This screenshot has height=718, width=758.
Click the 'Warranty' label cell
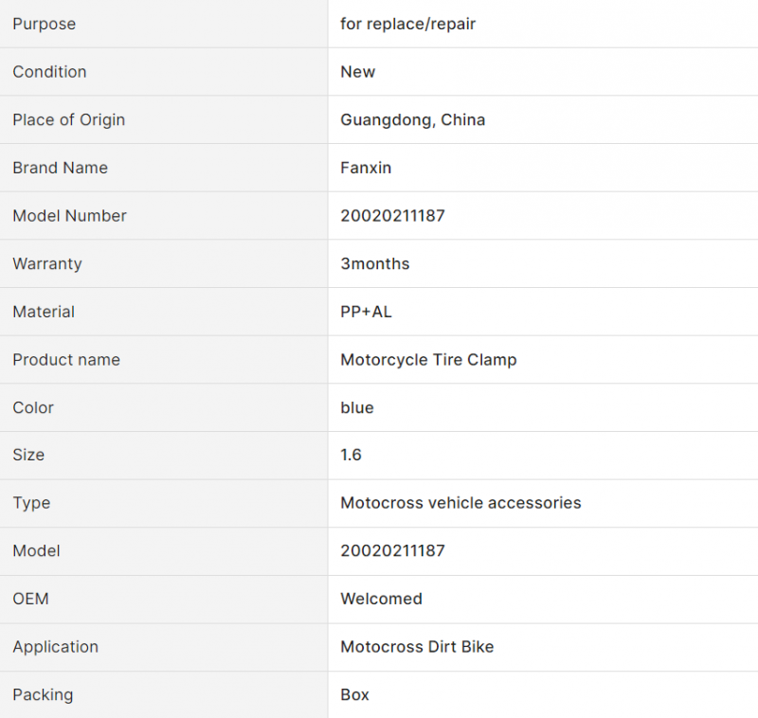tap(164, 264)
